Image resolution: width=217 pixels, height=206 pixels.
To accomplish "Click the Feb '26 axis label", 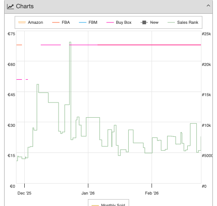I will 152,193.
